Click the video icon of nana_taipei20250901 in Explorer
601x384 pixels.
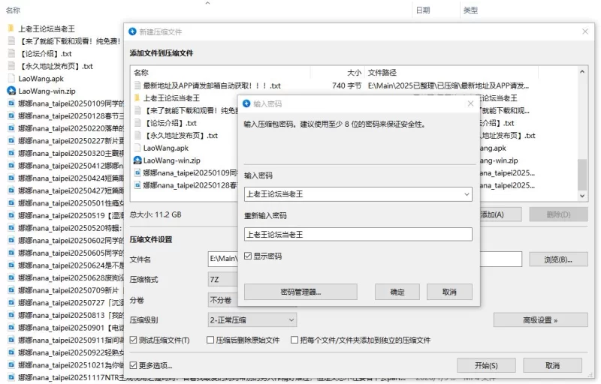11,328
